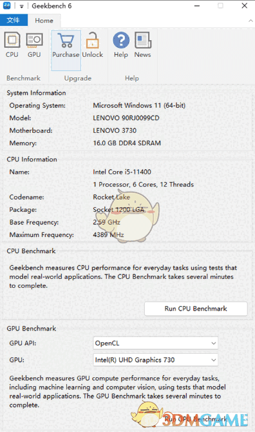The width and height of the screenshot is (255, 432).
Task: Expand the Intel(R) UHD Graphics 730 dropdown
Action: click(x=156, y=360)
